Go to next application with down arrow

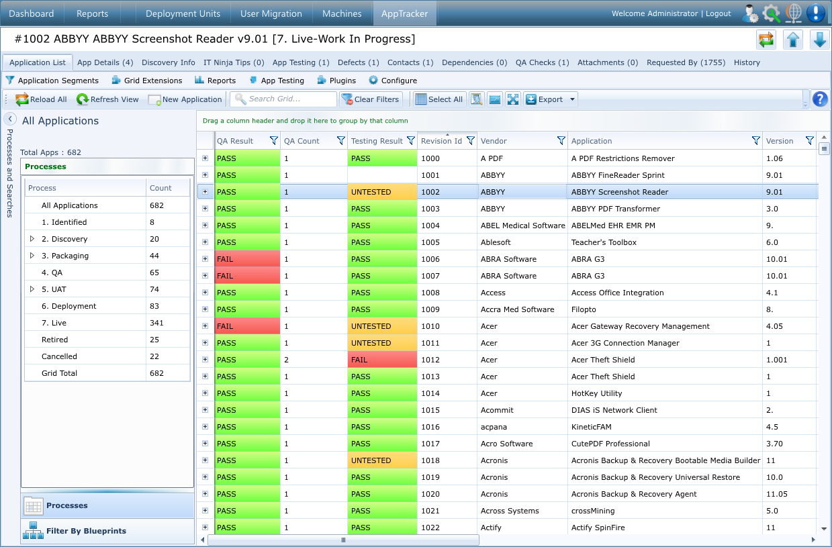(x=820, y=40)
